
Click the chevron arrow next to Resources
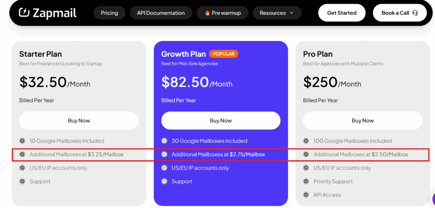tap(292, 13)
